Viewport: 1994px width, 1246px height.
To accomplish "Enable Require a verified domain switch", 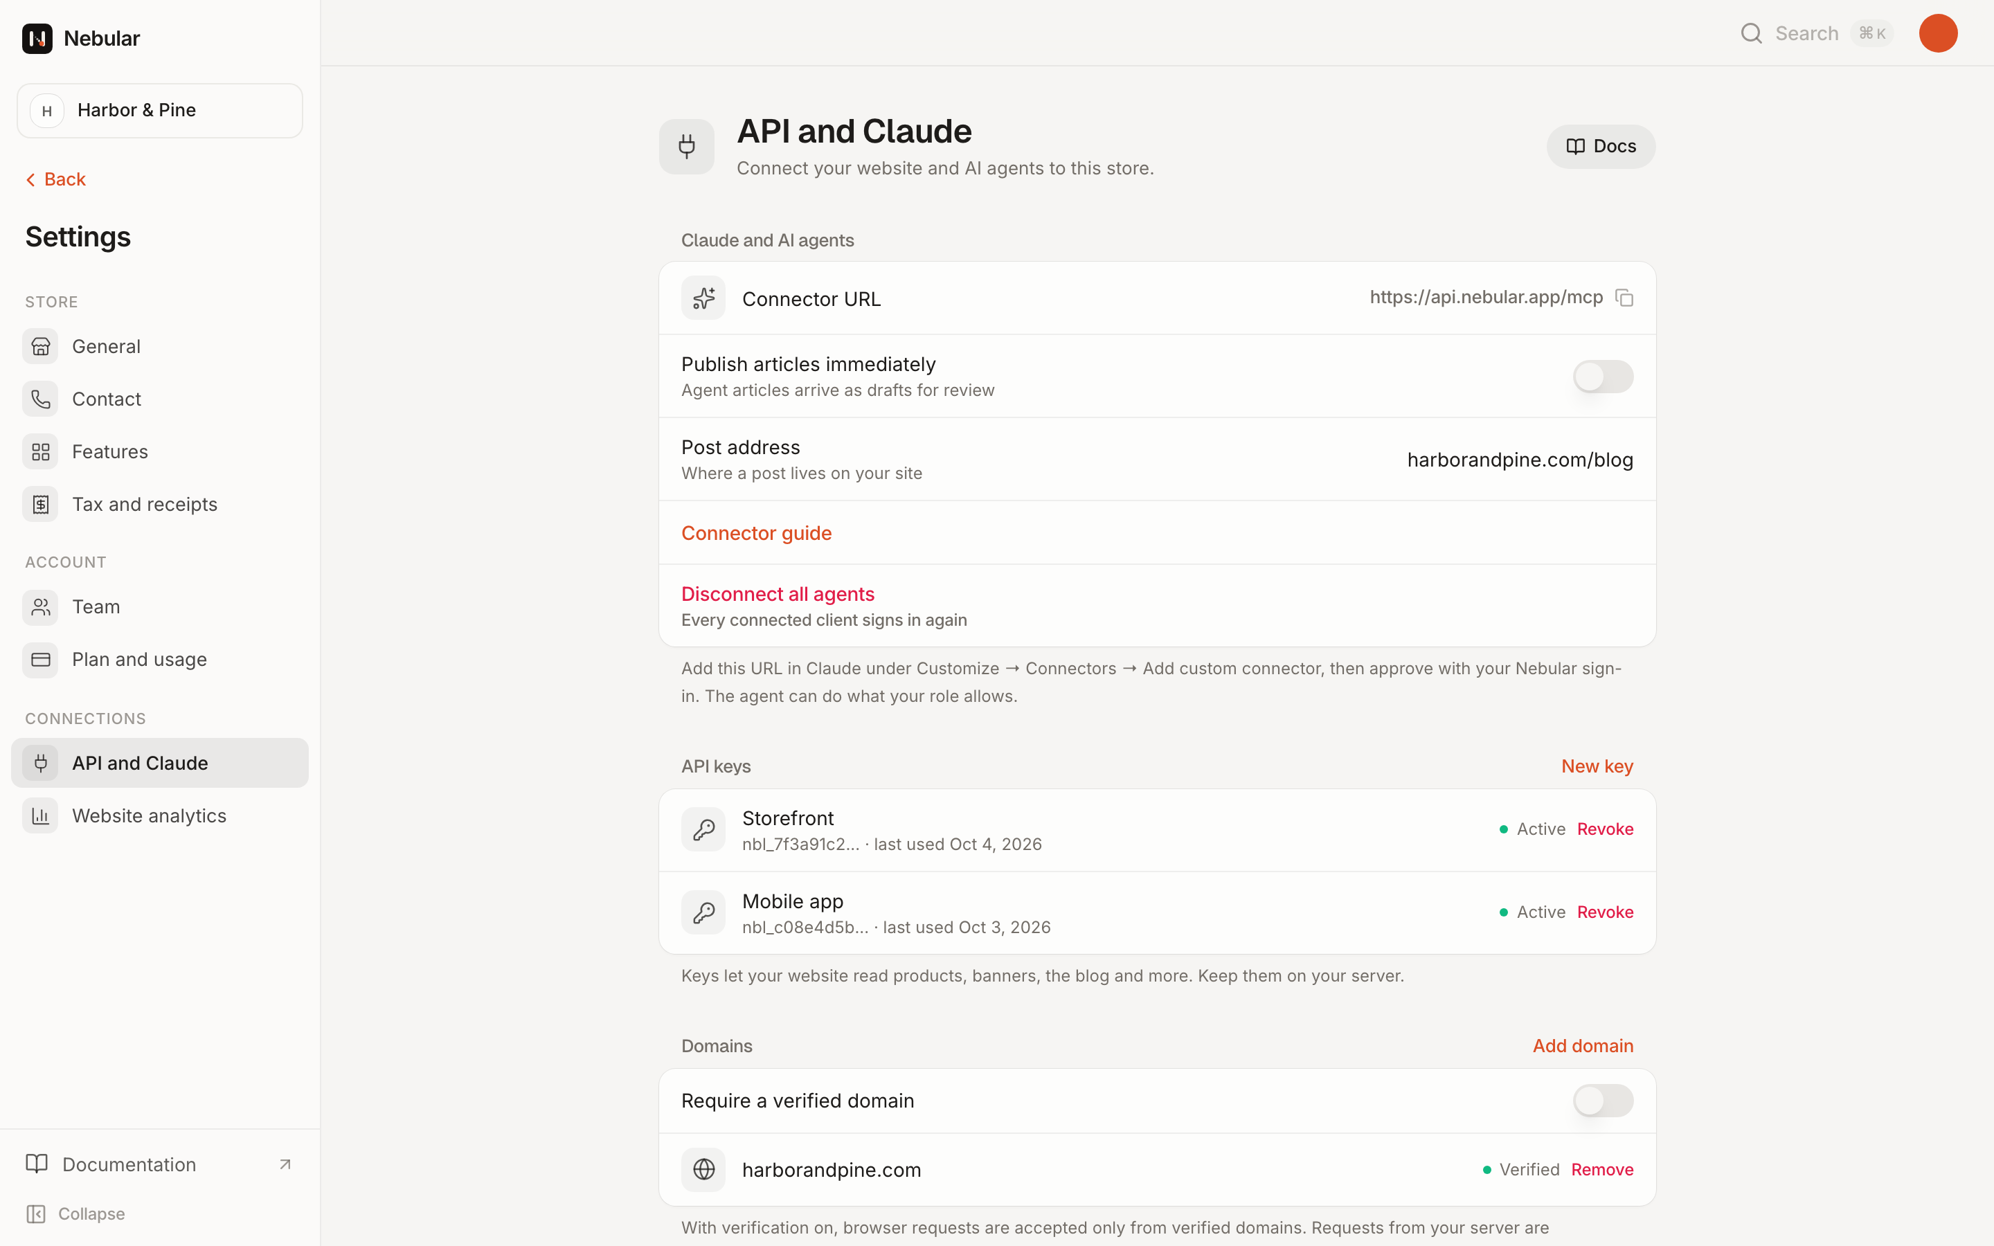I will point(1603,1101).
